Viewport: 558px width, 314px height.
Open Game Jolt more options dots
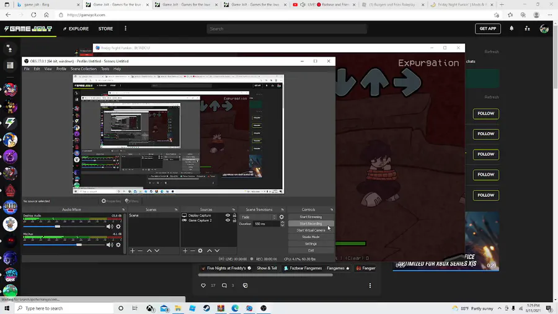tap(125, 29)
